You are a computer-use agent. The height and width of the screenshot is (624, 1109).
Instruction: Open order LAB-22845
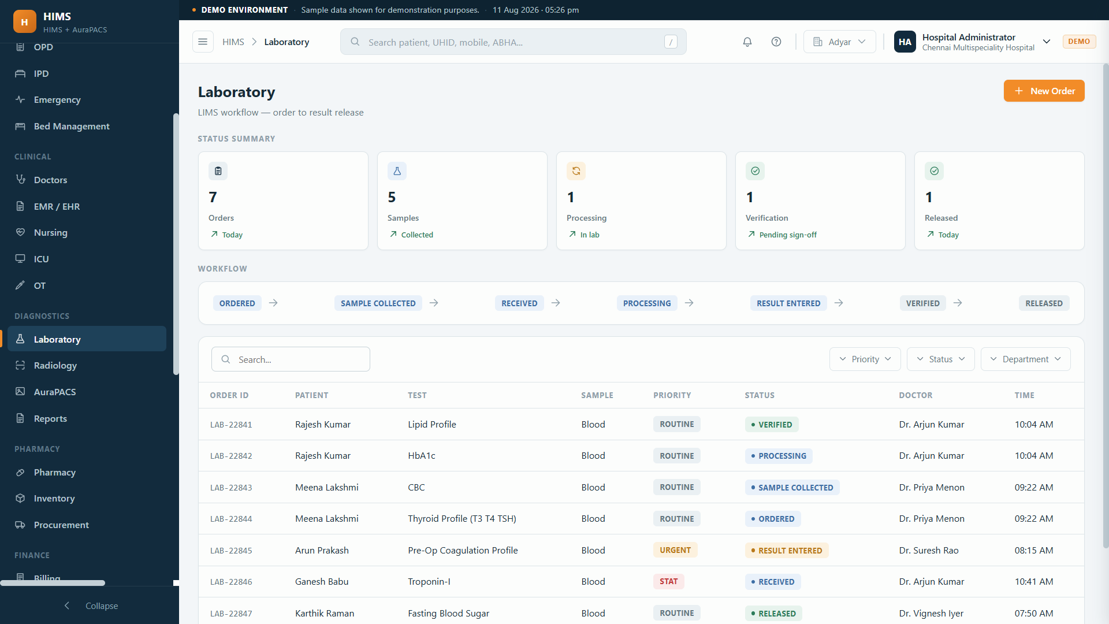coord(231,551)
